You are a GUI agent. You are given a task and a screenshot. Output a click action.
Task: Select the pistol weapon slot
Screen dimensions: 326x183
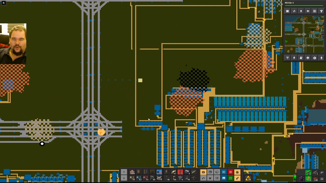[308, 173]
